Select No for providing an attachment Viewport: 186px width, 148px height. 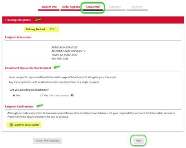14,95
